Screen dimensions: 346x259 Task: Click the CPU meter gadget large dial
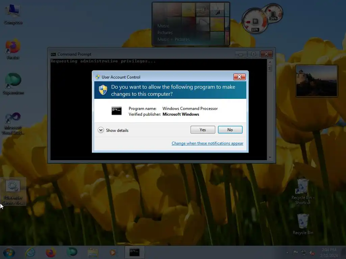click(x=255, y=21)
